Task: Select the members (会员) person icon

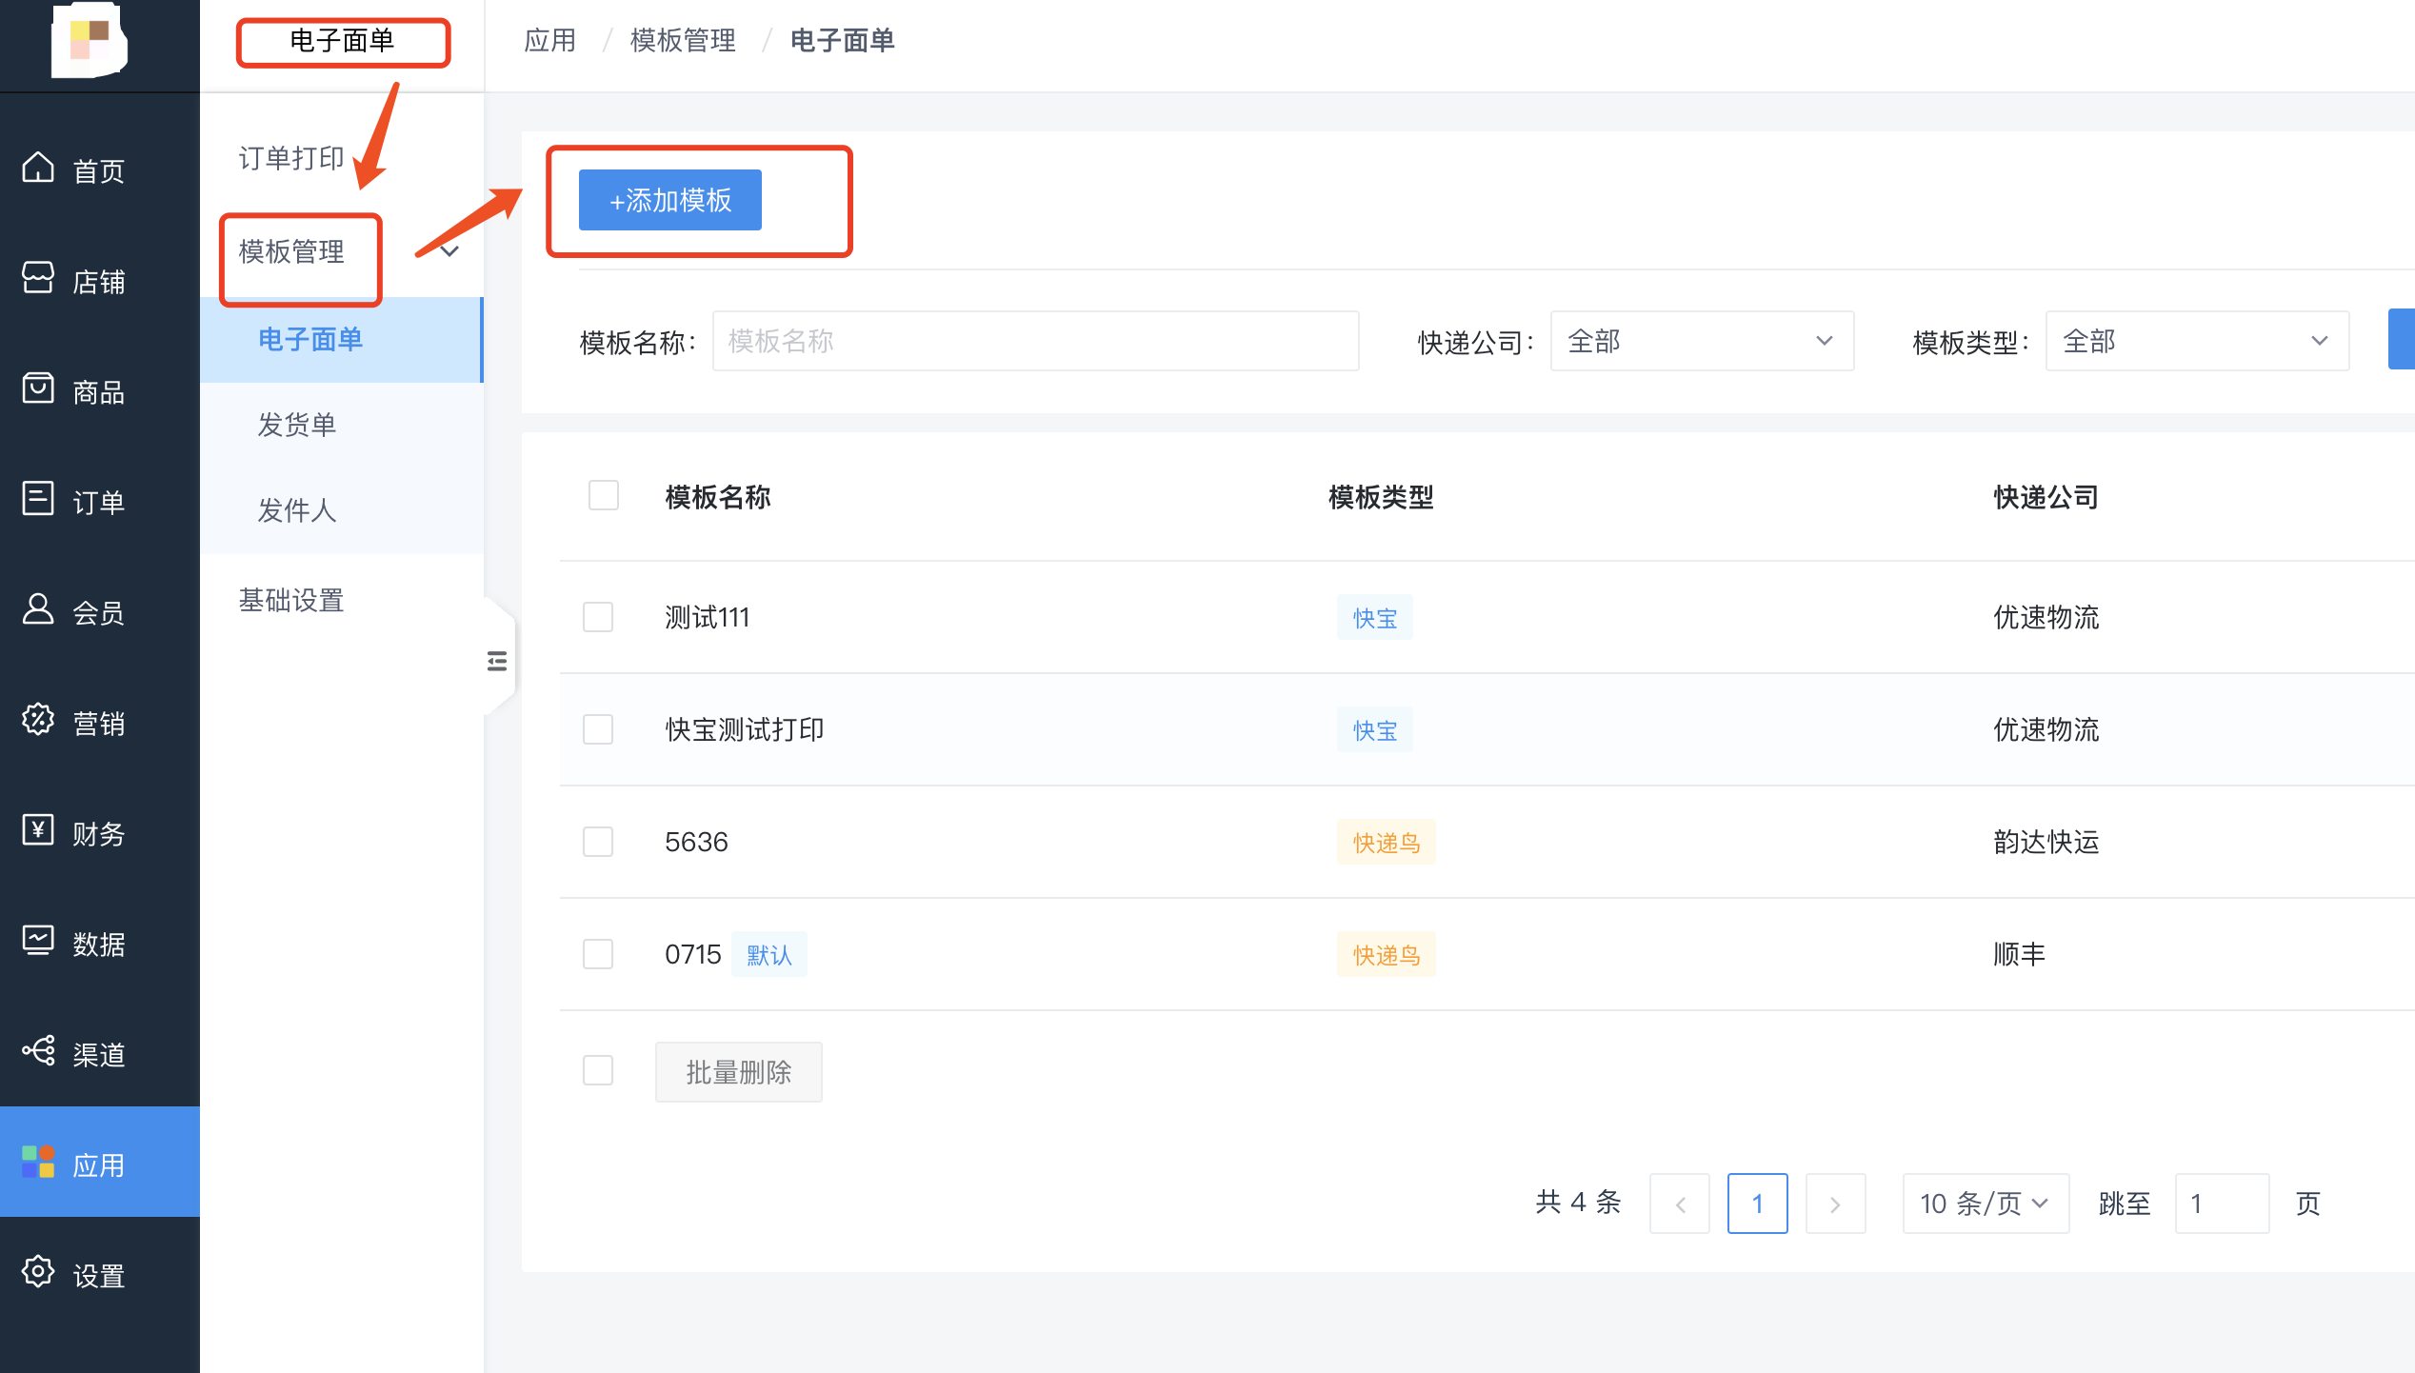Action: tap(38, 609)
